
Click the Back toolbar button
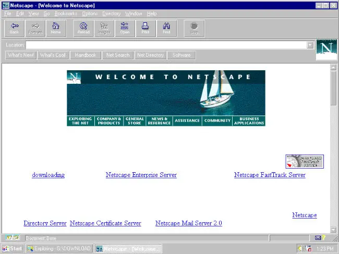[x=14, y=29]
